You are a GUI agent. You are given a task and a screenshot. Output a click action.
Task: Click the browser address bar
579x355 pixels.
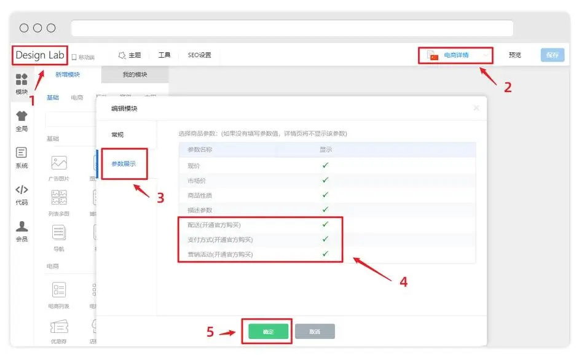pos(292,28)
